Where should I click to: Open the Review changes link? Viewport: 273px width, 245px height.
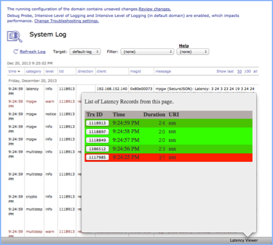click(x=155, y=9)
